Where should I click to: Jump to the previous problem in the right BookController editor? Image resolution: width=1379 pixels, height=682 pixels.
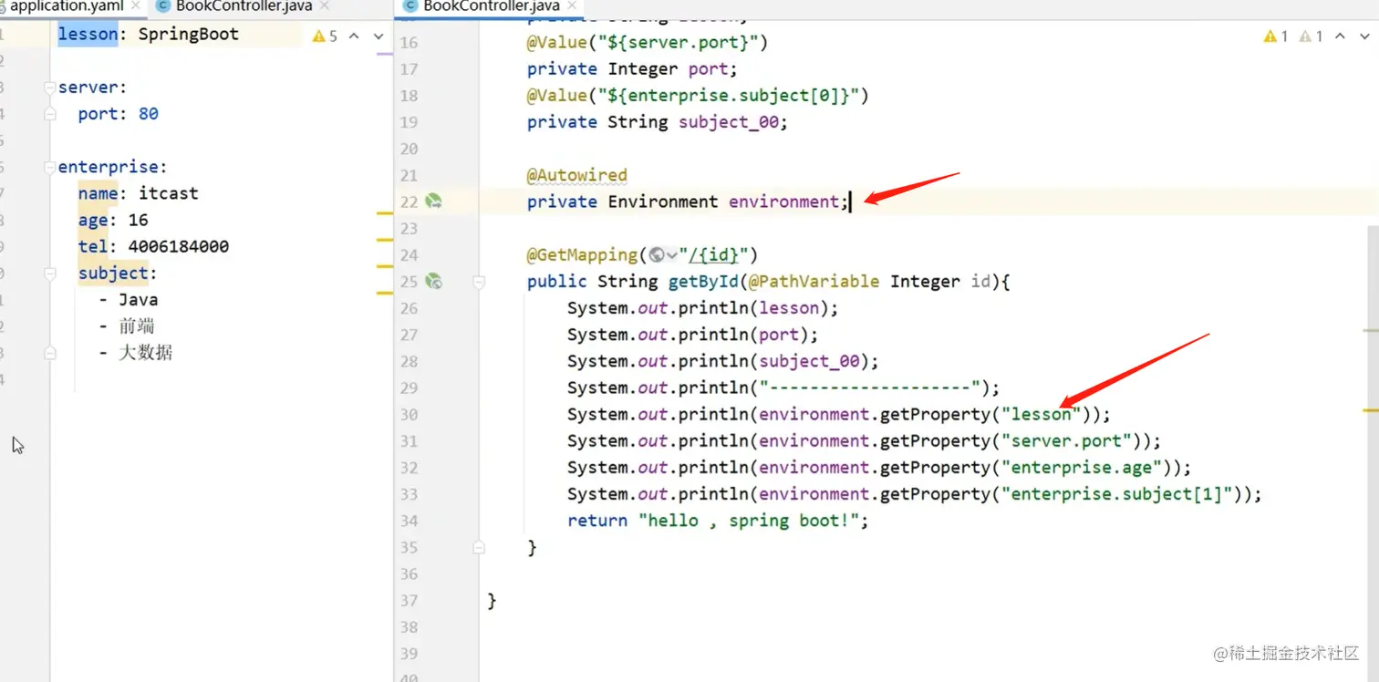click(1340, 36)
